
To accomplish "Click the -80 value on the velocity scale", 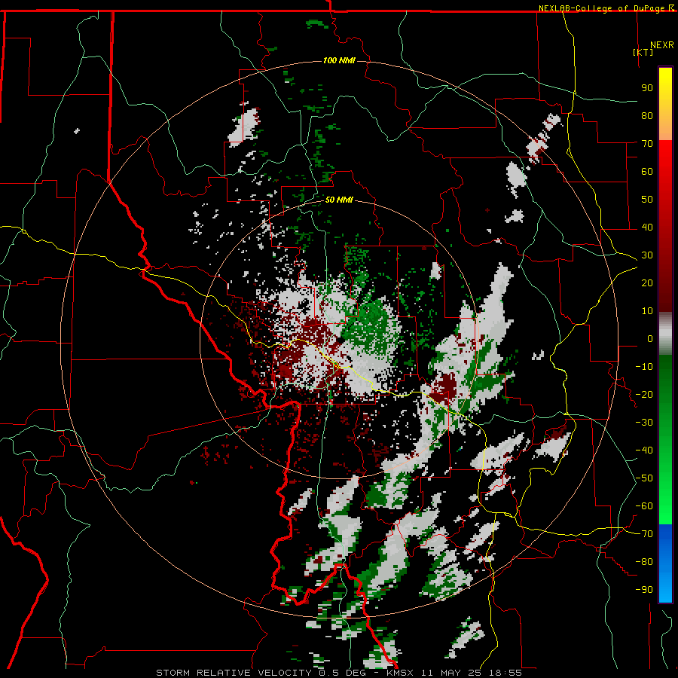I will pyautogui.click(x=644, y=562).
